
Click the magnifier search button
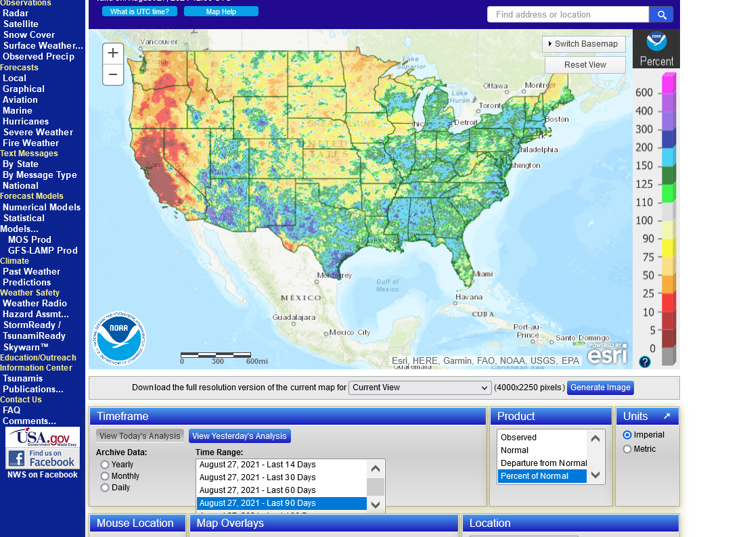point(661,15)
